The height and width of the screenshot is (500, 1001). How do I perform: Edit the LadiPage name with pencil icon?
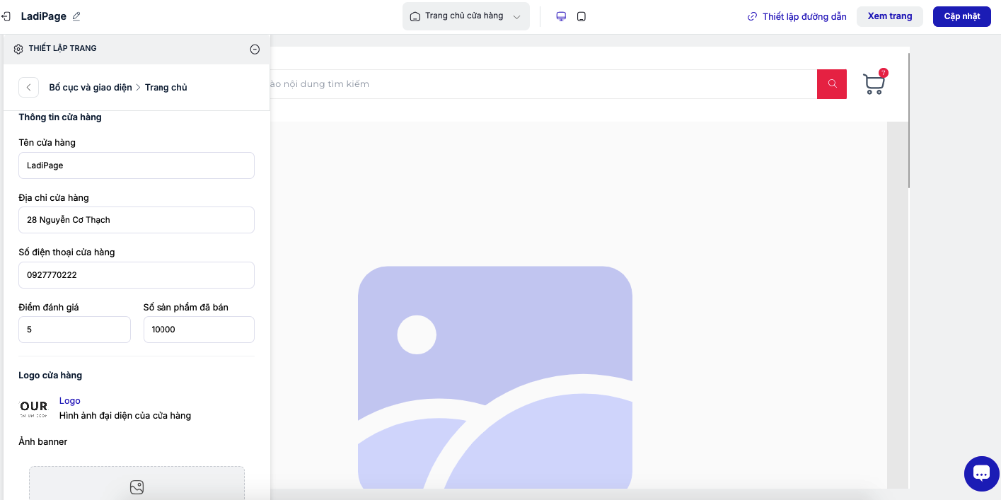[x=76, y=16]
